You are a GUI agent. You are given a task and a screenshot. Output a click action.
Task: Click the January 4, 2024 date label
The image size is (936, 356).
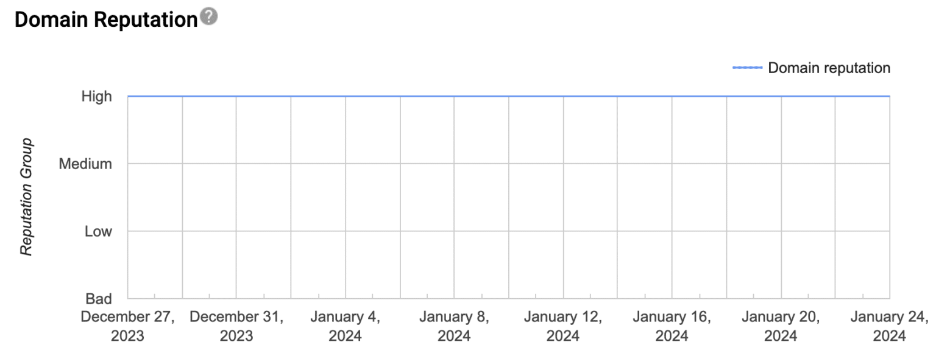click(x=345, y=326)
